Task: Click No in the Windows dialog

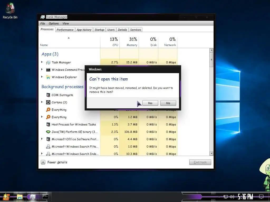Action: [168, 103]
